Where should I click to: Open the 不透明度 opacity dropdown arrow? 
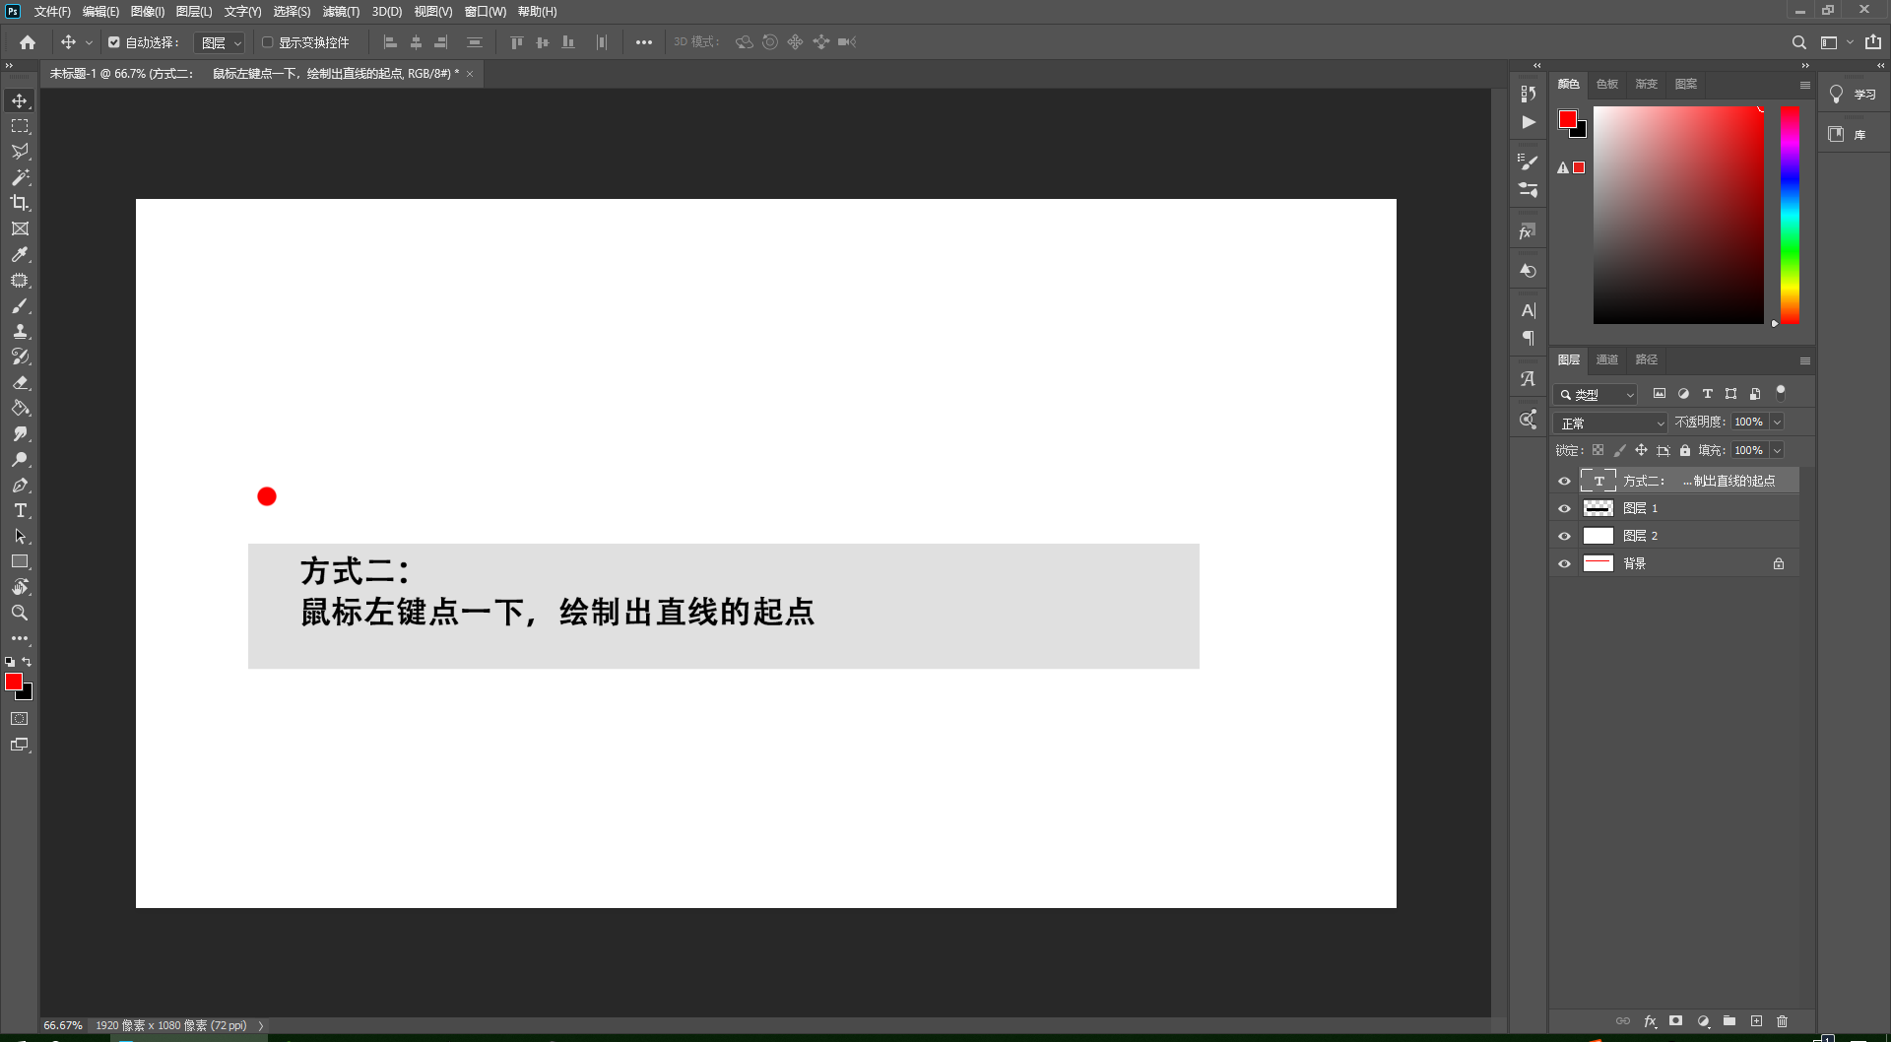point(1777,422)
